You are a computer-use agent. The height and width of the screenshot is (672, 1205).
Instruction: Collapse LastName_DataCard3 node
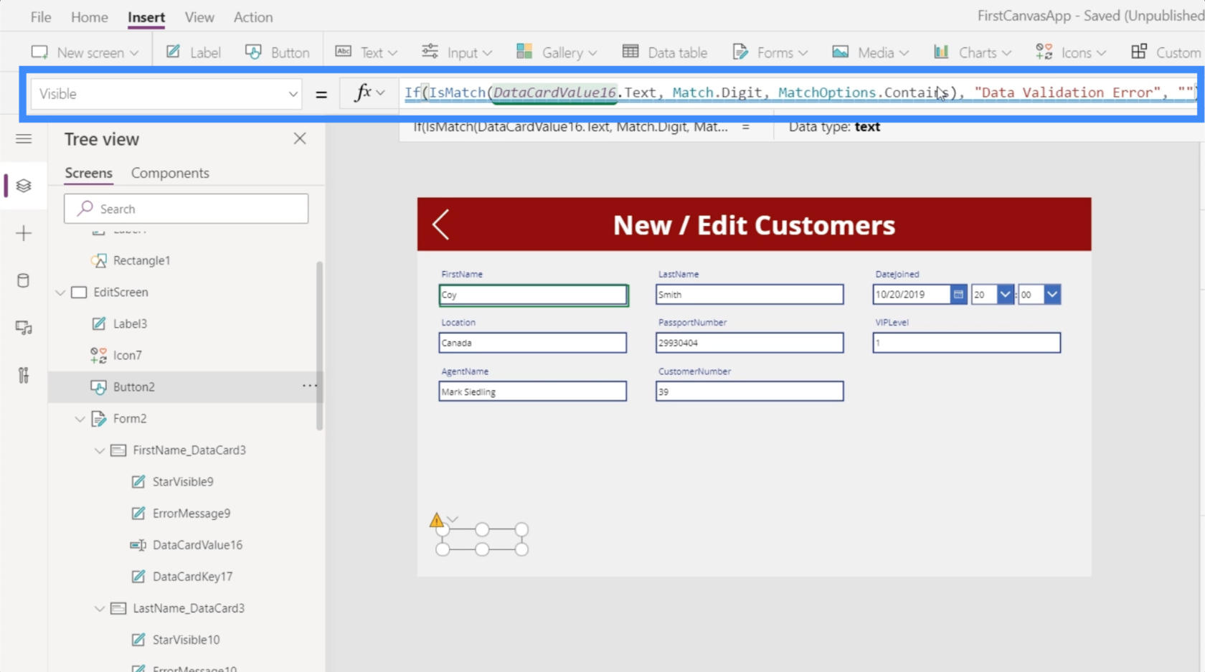100,608
